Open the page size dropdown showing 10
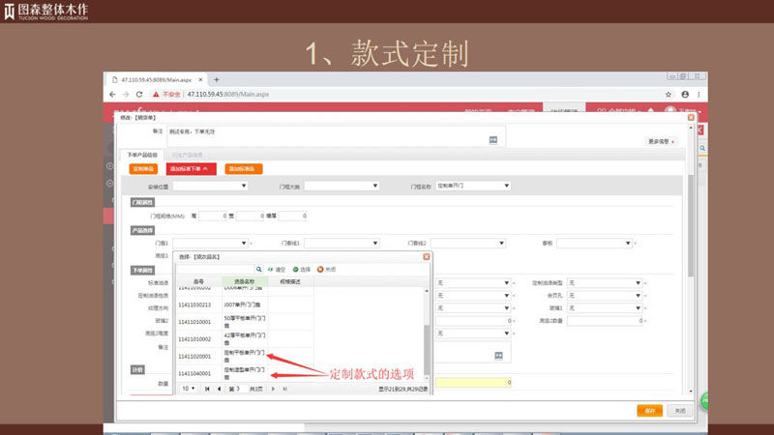 coord(188,389)
